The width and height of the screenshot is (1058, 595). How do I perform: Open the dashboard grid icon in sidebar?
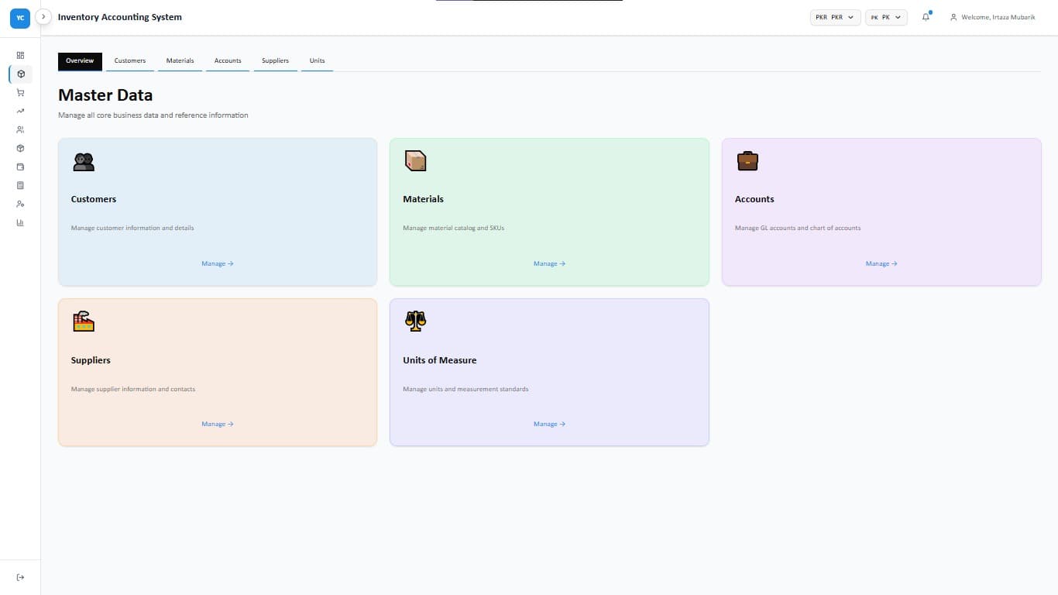20,55
